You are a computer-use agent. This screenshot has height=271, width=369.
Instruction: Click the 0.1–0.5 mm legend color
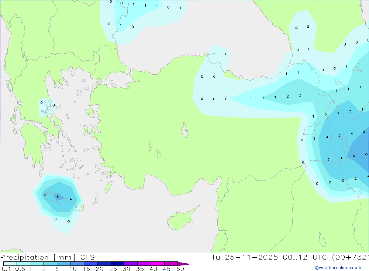coord(10,264)
